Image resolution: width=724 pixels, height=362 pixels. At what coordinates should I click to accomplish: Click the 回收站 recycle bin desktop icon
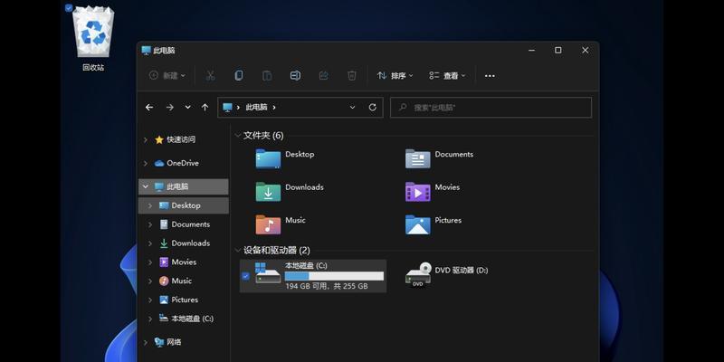[x=93, y=32]
